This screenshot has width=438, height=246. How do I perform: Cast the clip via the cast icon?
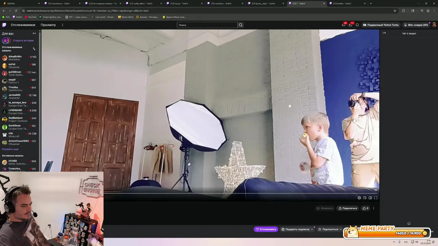pyautogui.click(x=365, y=198)
